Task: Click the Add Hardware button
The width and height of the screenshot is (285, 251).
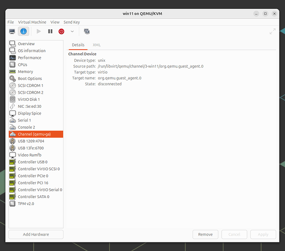Action: (36, 234)
